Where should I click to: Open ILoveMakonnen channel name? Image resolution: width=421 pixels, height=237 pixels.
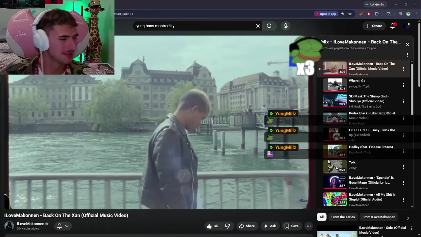[31, 224]
